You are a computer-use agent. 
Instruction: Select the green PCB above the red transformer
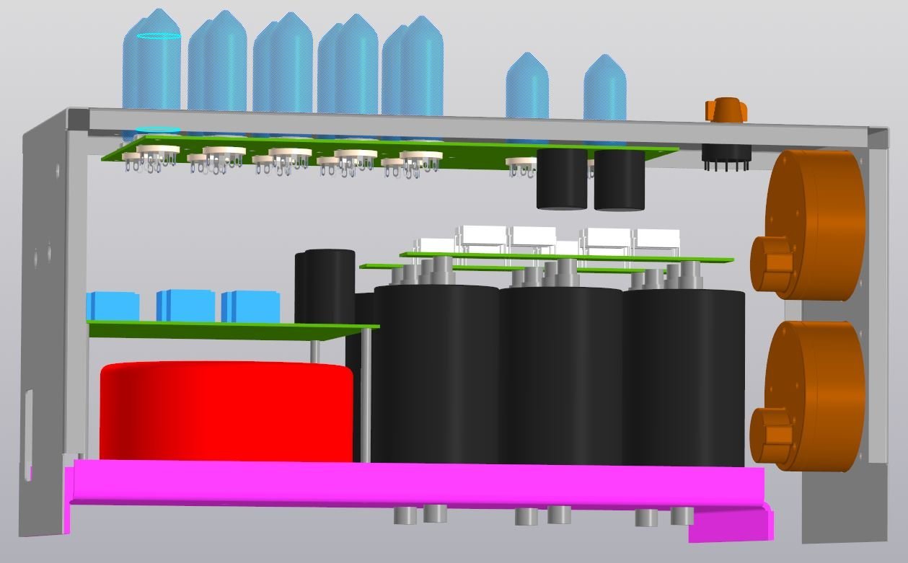231,330
